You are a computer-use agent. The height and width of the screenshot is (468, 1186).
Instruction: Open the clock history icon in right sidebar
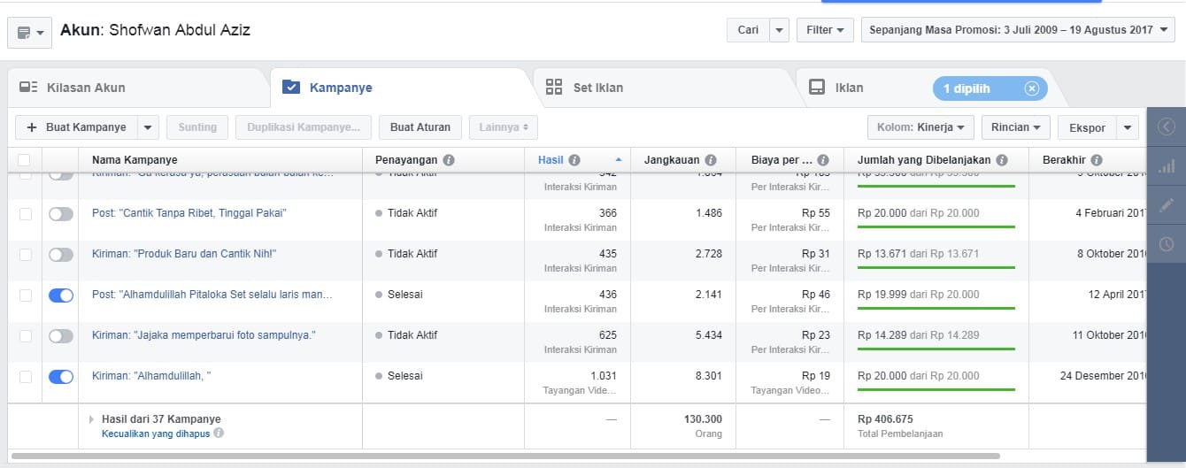tap(1167, 243)
